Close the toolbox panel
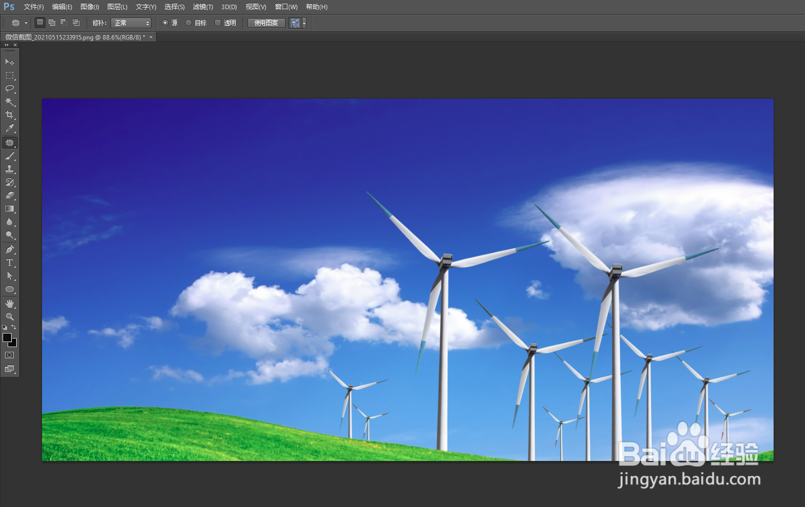The width and height of the screenshot is (805, 507). pos(15,45)
